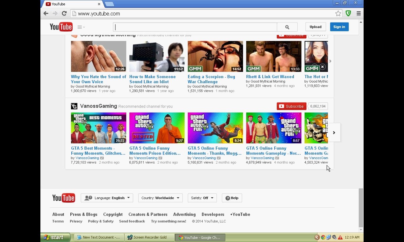Switch to New Text Document taskbar item
The width and height of the screenshot is (404, 242).
point(99,237)
